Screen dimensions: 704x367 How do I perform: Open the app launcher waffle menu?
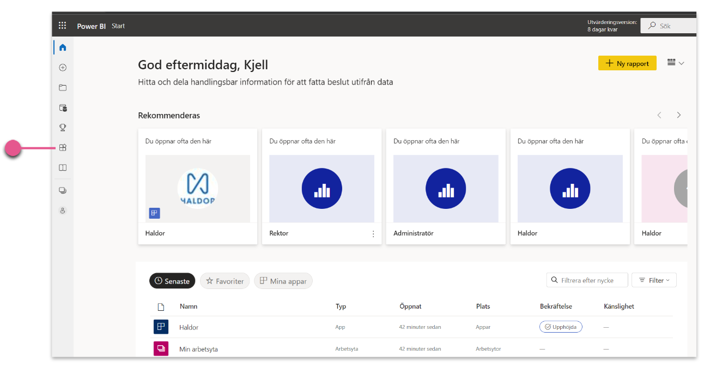pyautogui.click(x=63, y=26)
